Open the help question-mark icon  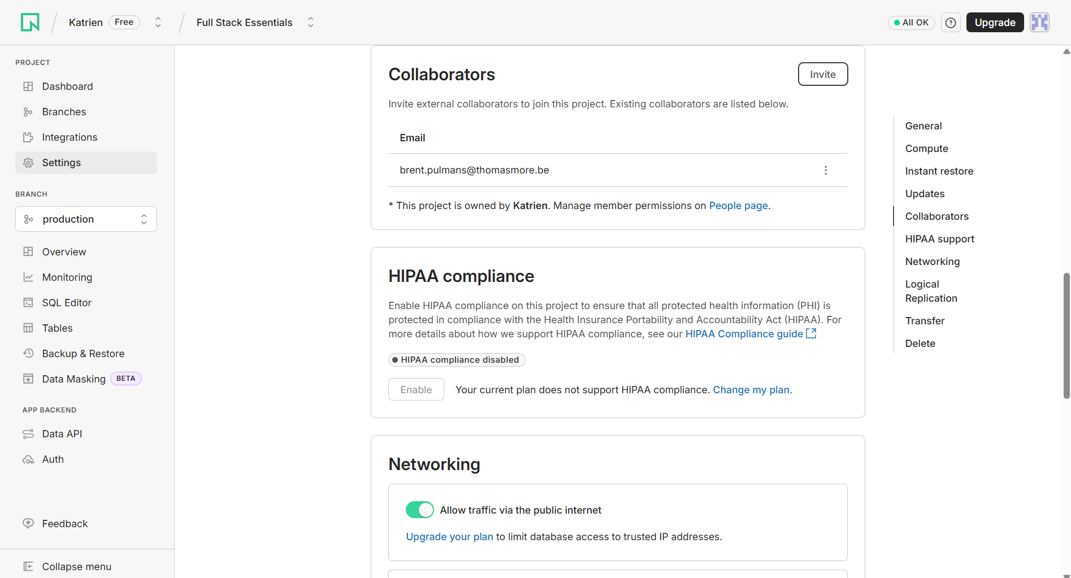point(951,22)
